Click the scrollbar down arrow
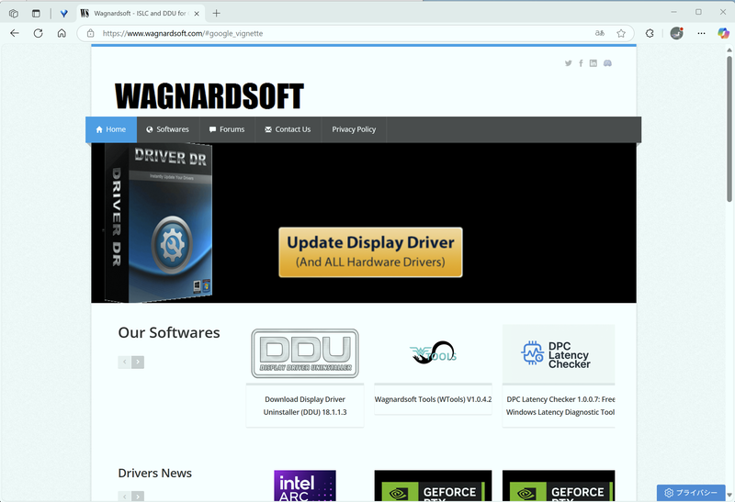Screen dimensions: 735x502 pyautogui.click(x=729, y=495)
